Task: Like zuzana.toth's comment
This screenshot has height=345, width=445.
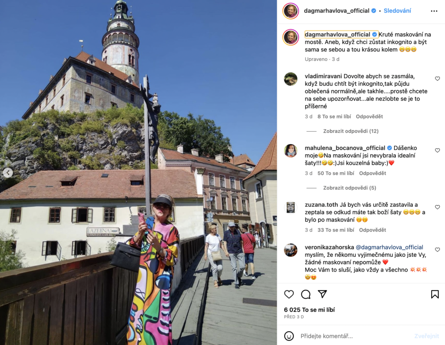Action: click(x=437, y=207)
